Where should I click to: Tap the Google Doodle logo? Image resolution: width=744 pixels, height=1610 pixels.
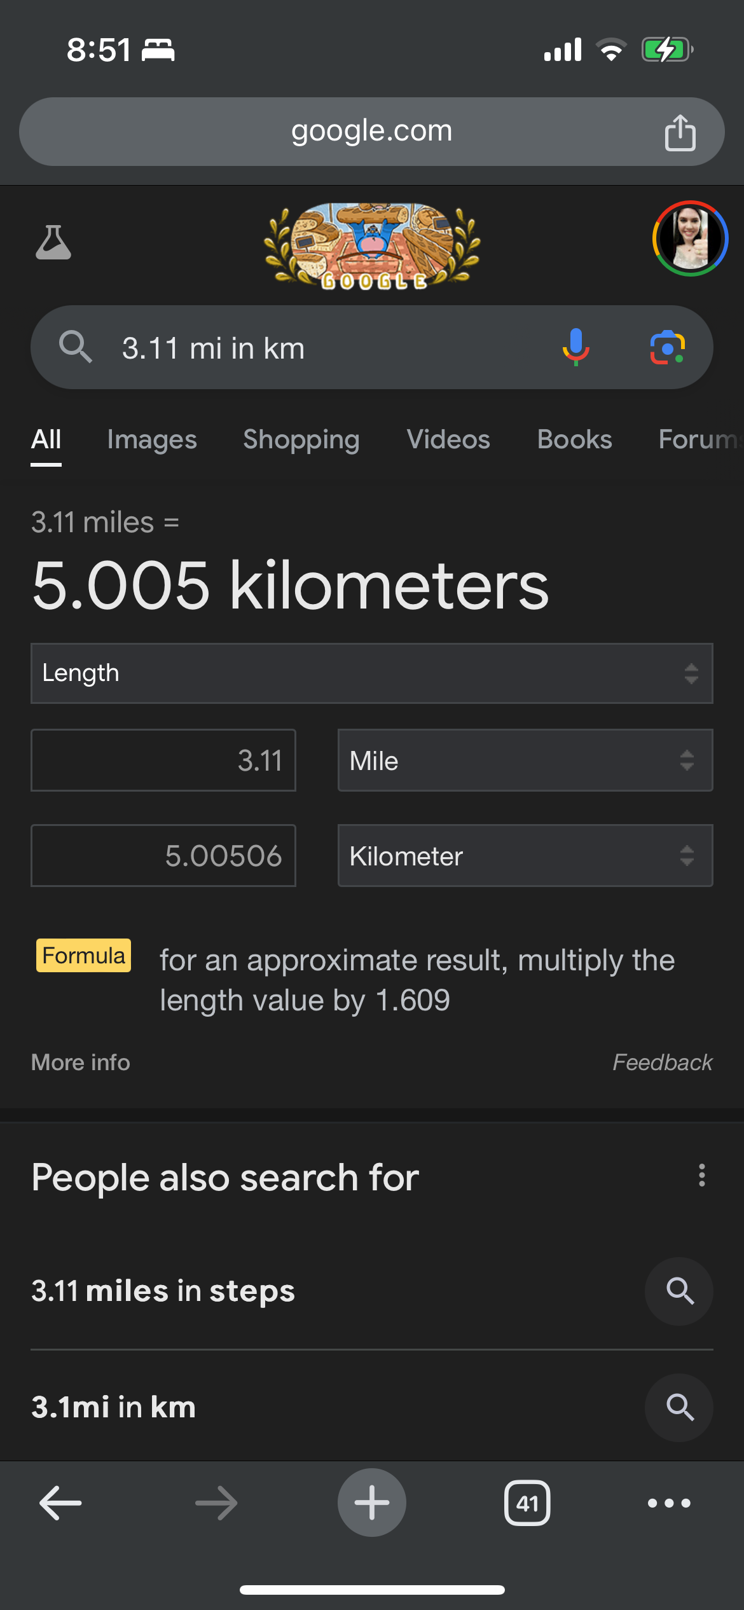pos(372,245)
